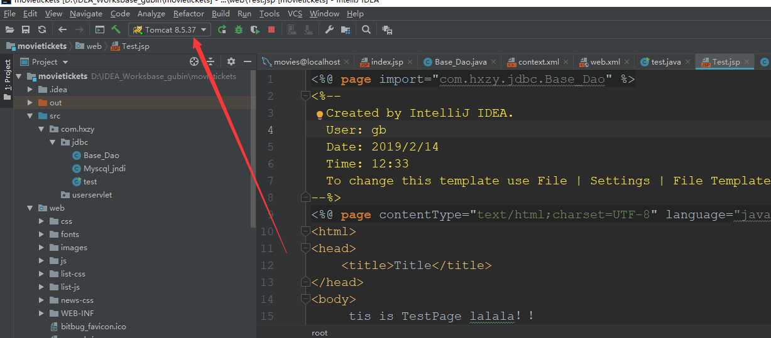Collapse the src folder
771x338 pixels.
coord(30,116)
